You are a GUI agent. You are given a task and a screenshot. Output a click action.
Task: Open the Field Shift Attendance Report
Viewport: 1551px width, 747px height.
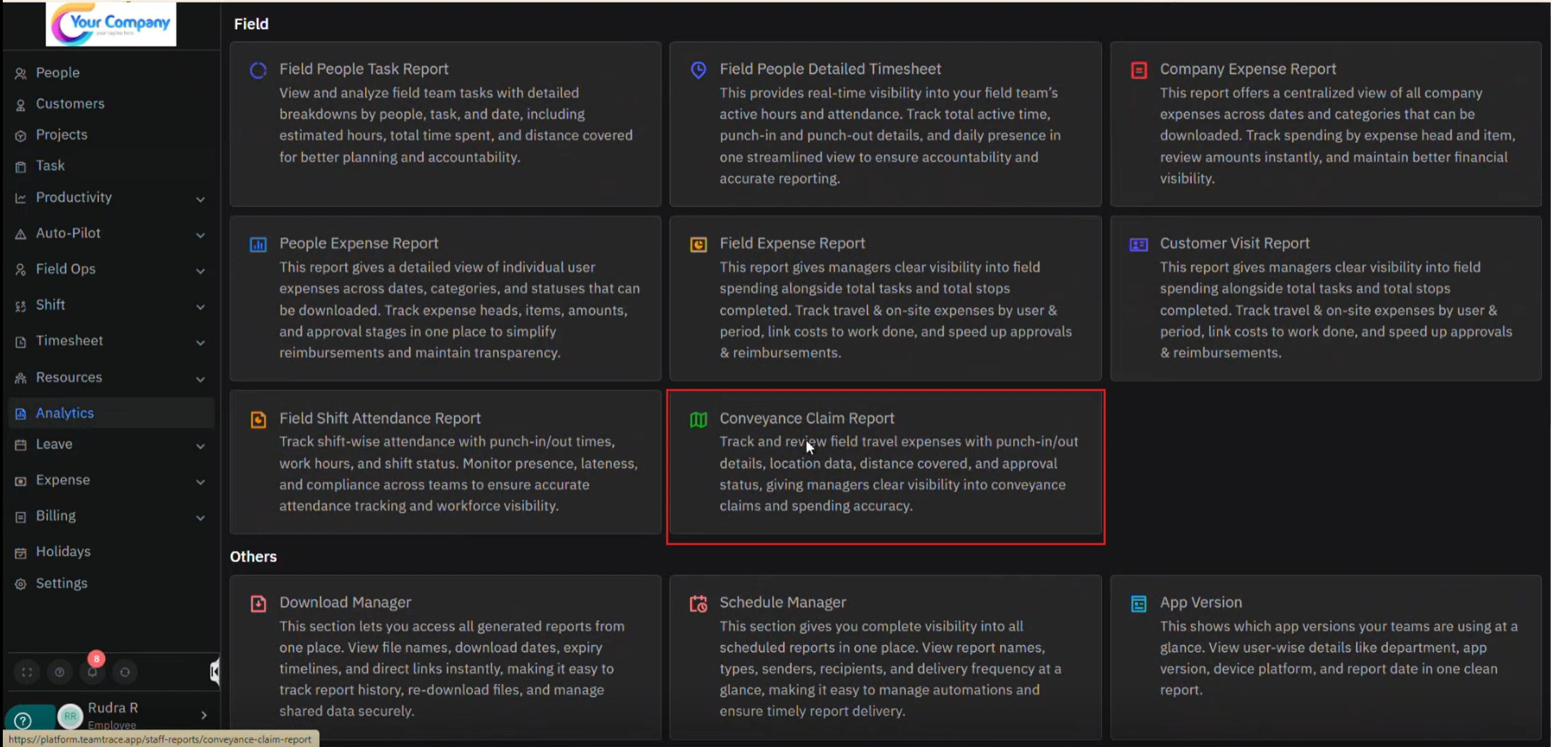tap(379, 418)
